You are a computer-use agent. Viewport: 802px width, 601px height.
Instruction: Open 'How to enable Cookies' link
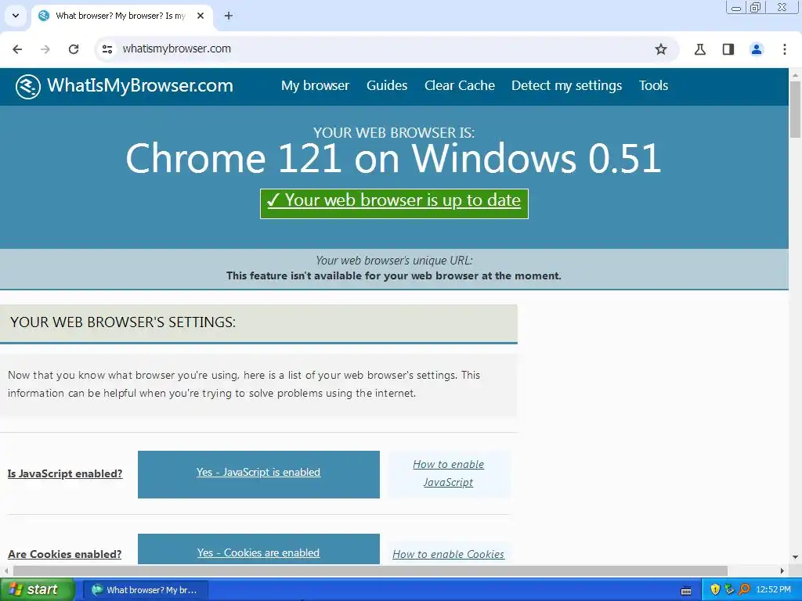pyautogui.click(x=448, y=554)
